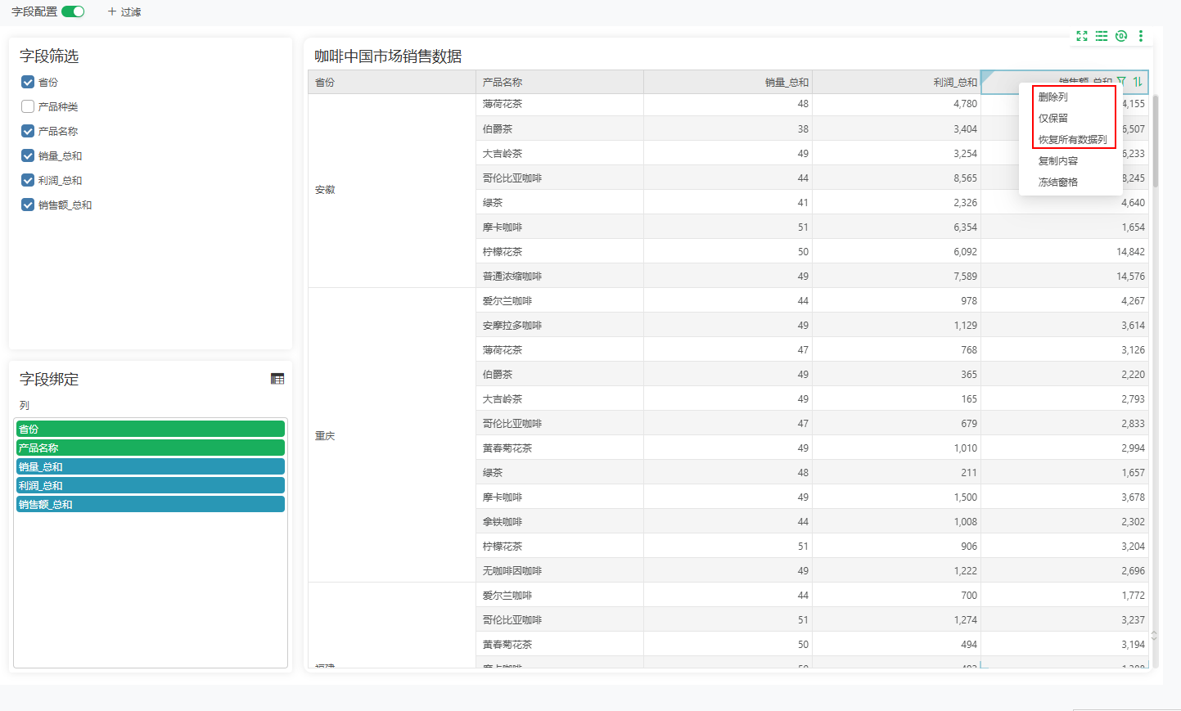Click the table title 咖啡中国市场销售数据
This screenshot has height=711, width=1181.
[x=388, y=56]
